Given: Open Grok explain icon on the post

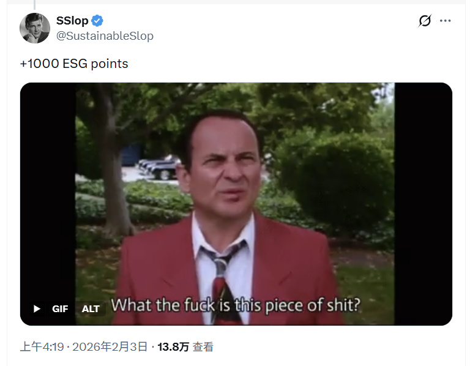Looking at the screenshot, I should click(425, 21).
